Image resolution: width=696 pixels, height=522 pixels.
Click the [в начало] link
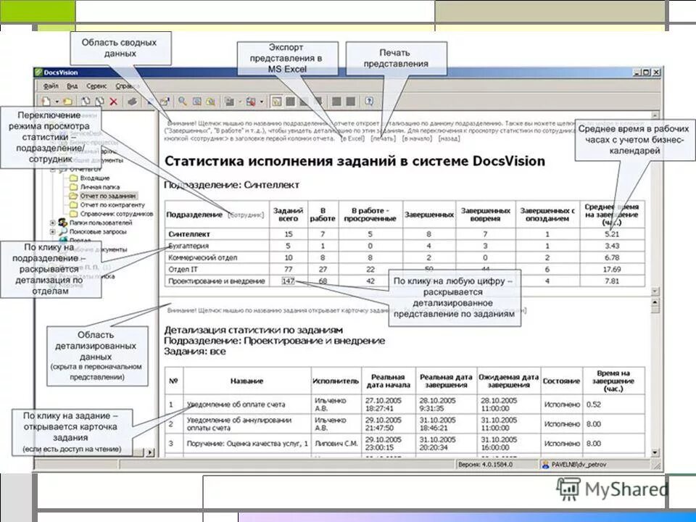[x=418, y=138]
